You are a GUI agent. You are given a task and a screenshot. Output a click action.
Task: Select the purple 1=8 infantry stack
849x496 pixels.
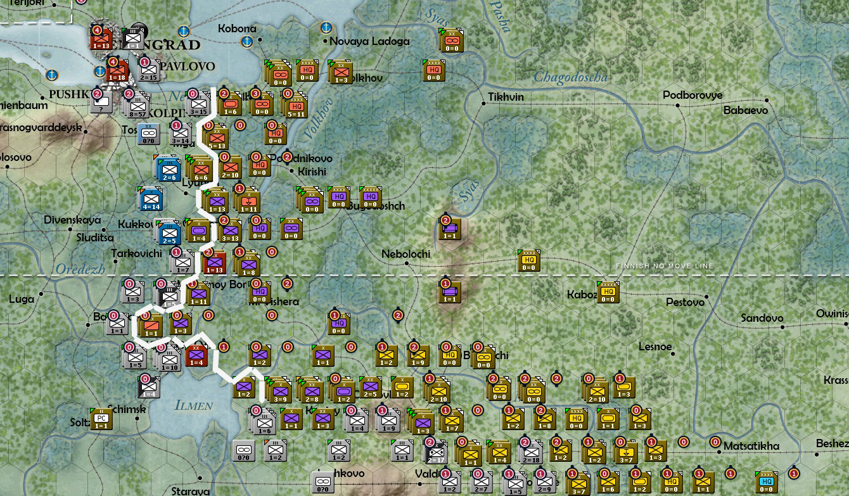point(248,264)
